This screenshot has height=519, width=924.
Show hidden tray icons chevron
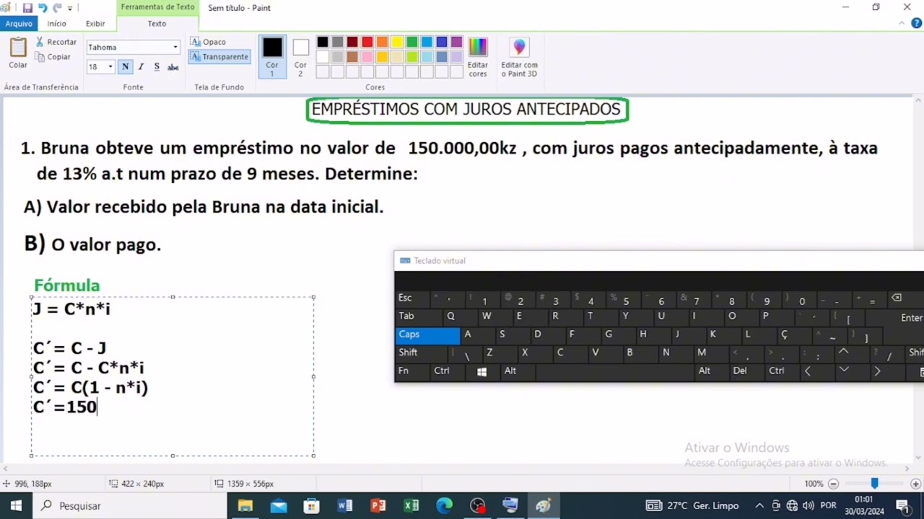click(759, 506)
